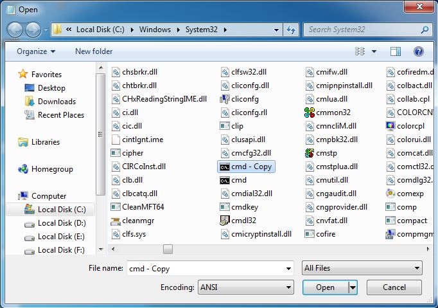Click the Cancel button

tap(394, 287)
